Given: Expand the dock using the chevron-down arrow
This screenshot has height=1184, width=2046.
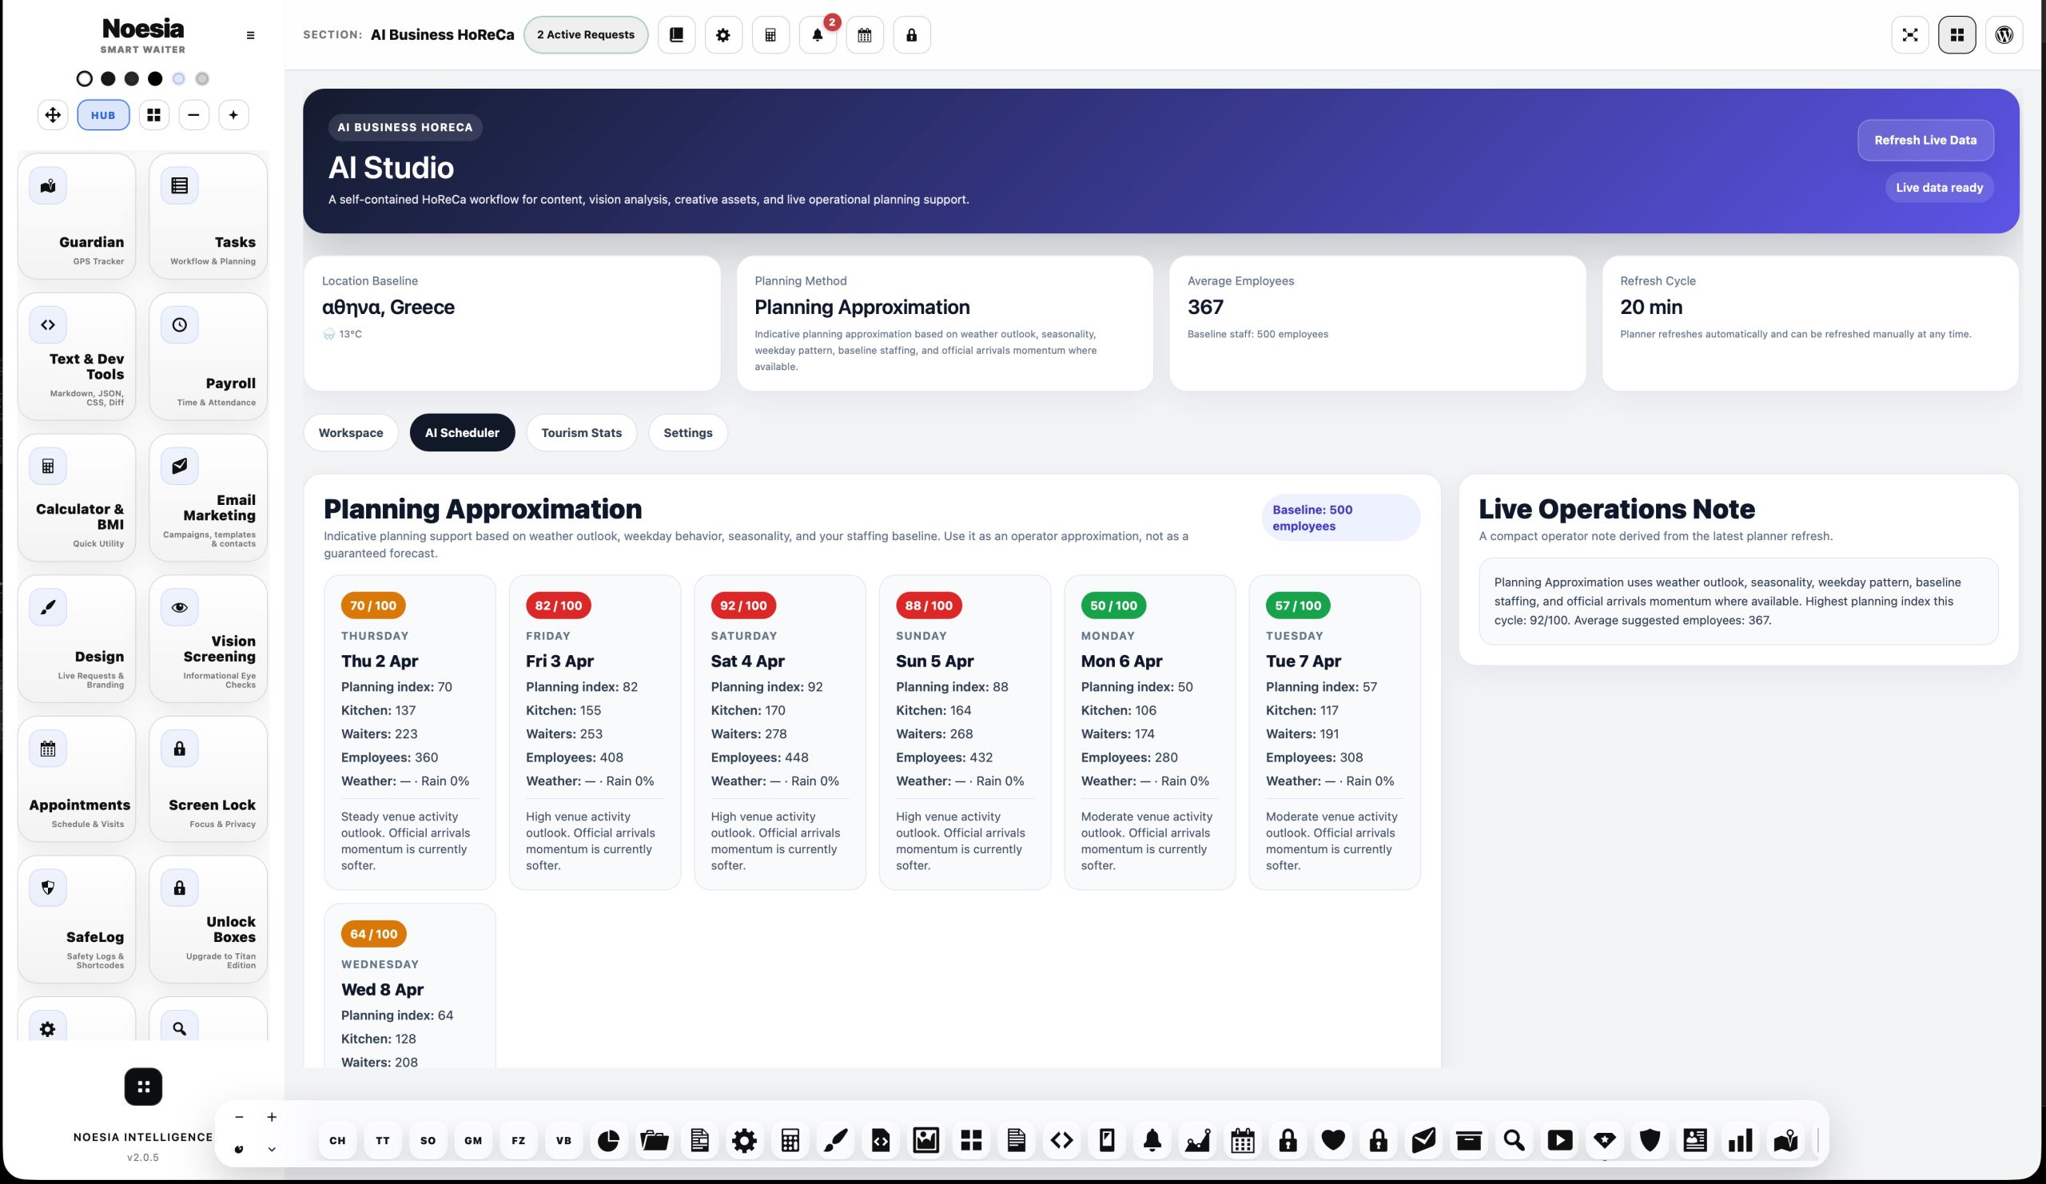Looking at the screenshot, I should coord(272,1149).
